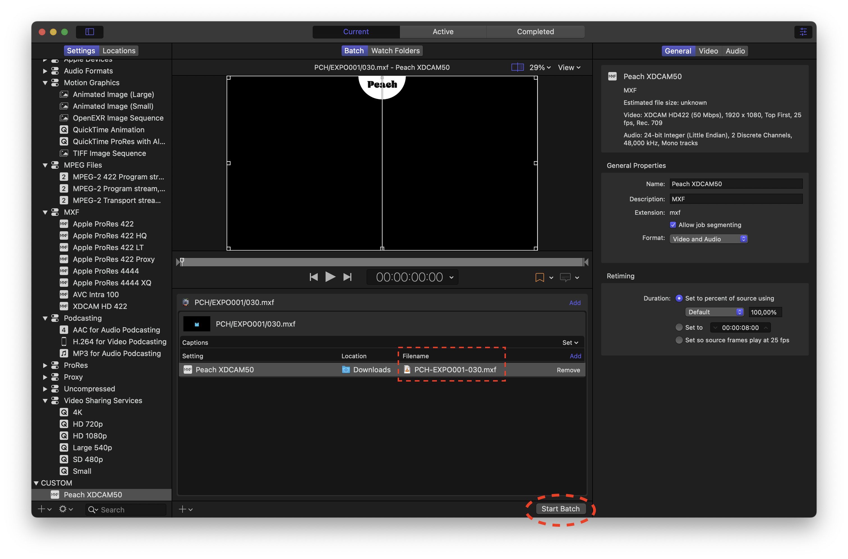848x559 pixels.
Task: Open the Format Video and Audio dropdown
Action: click(708, 239)
